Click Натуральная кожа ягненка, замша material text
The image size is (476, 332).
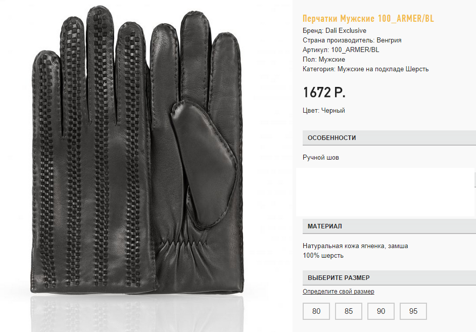(355, 246)
